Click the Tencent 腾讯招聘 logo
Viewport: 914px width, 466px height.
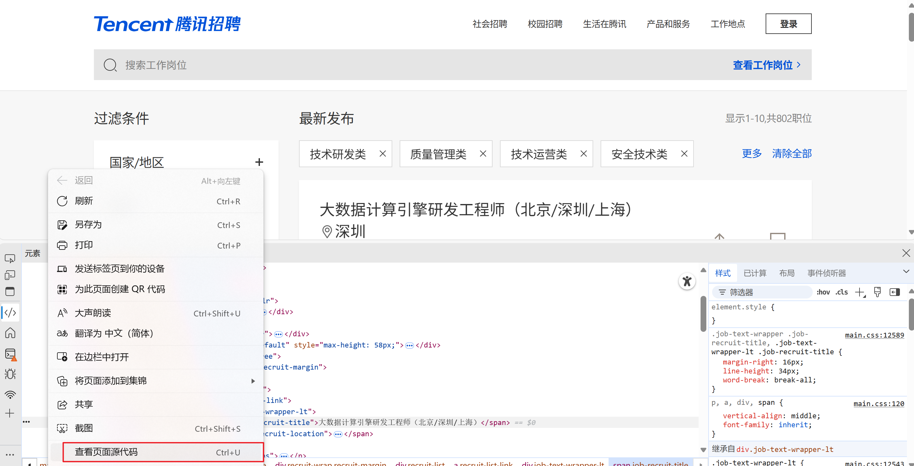click(167, 24)
